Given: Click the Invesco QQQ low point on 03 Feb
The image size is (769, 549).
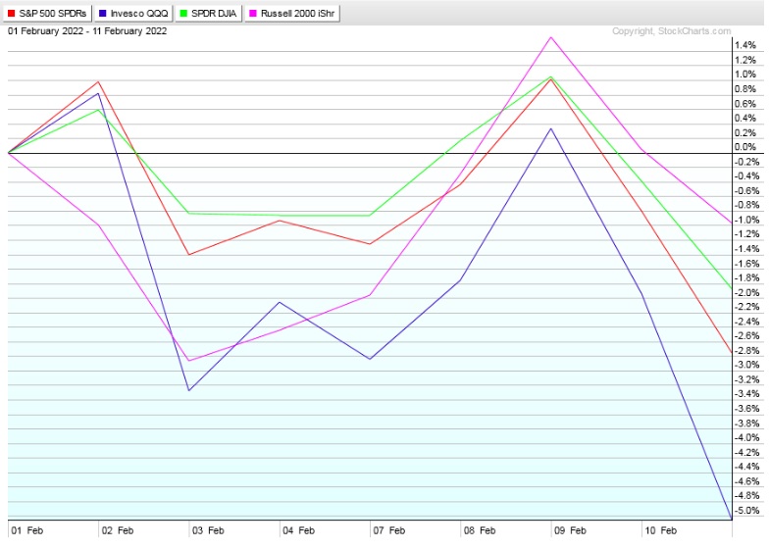Looking at the screenshot, I should point(189,390).
